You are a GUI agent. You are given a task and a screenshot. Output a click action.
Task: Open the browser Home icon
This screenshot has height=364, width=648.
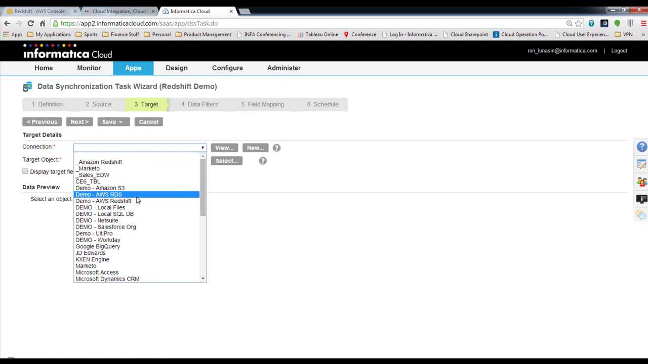point(43,23)
